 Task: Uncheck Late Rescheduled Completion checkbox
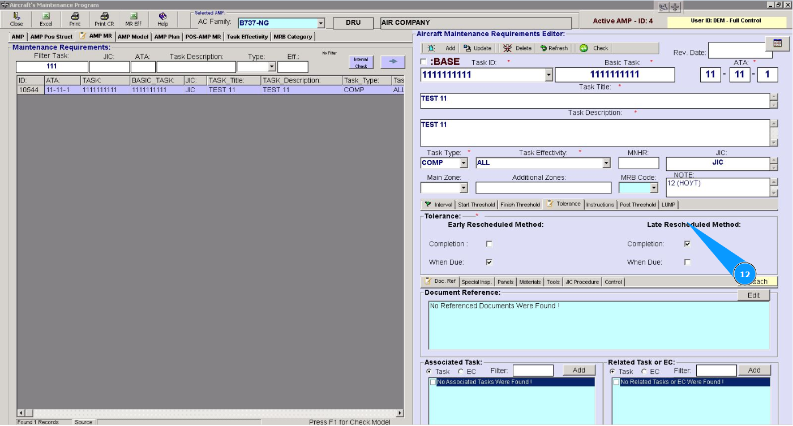point(687,244)
